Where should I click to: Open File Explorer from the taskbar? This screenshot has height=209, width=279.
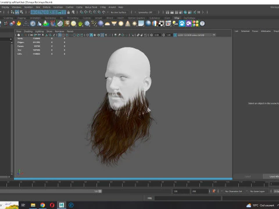pyautogui.click(x=33, y=205)
